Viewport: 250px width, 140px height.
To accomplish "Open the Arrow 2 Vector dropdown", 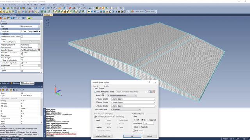I will pyautogui.click(x=133, y=102).
